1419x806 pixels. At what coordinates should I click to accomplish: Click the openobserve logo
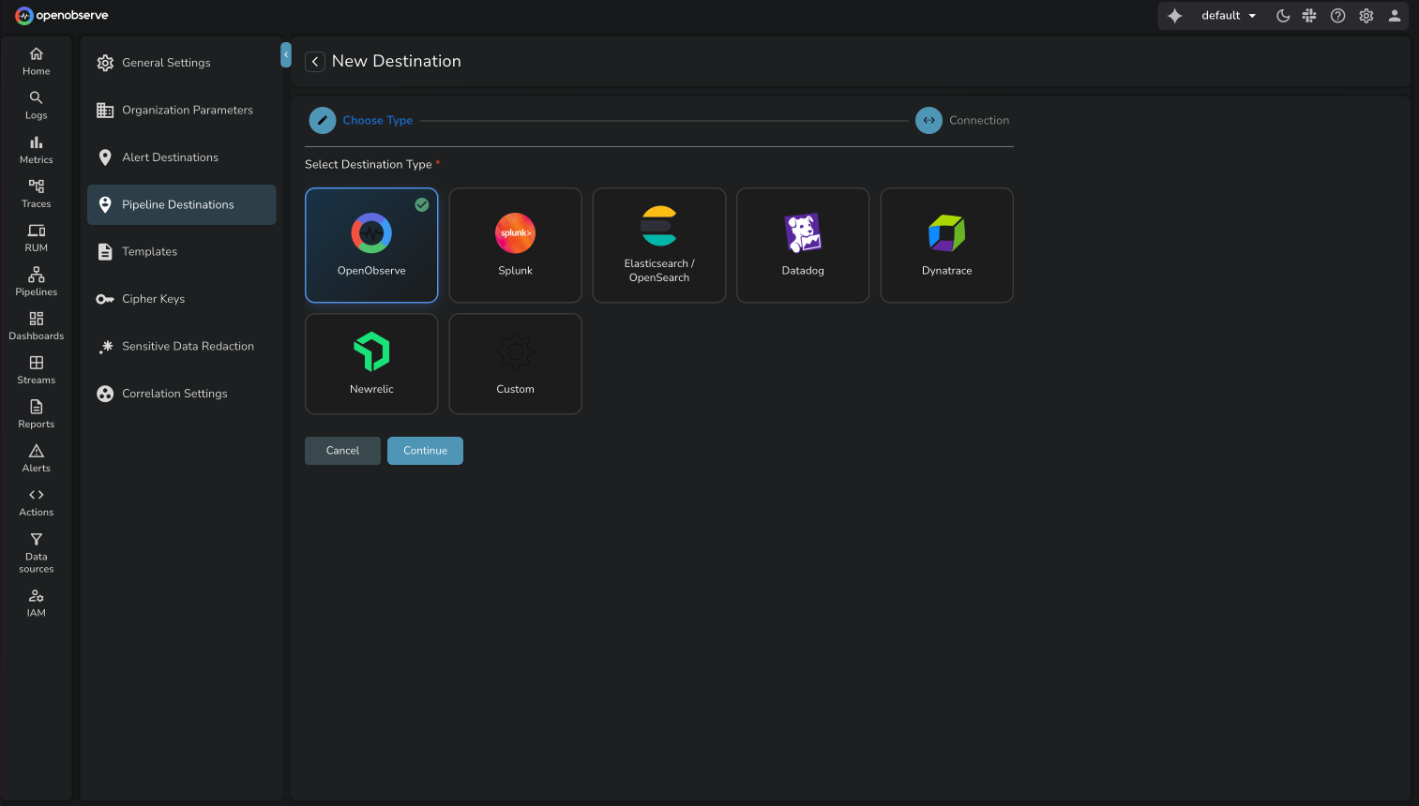tap(62, 15)
